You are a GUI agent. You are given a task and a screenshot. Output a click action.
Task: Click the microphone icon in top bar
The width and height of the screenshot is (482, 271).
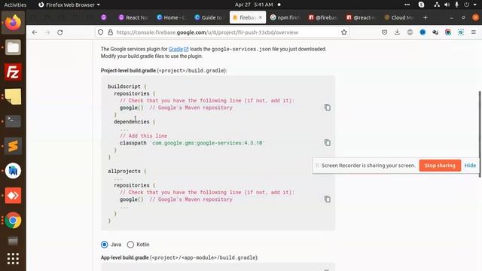(457, 5)
